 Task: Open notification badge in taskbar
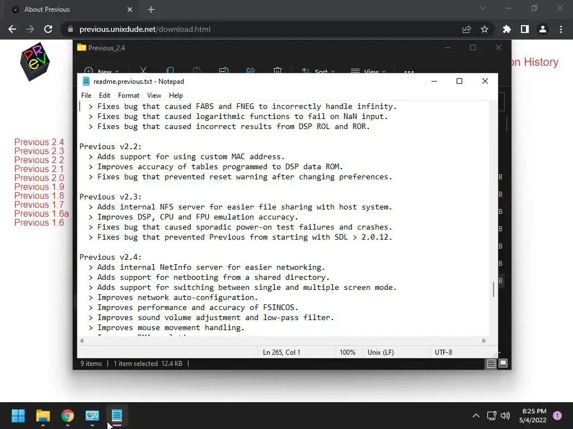click(x=557, y=416)
